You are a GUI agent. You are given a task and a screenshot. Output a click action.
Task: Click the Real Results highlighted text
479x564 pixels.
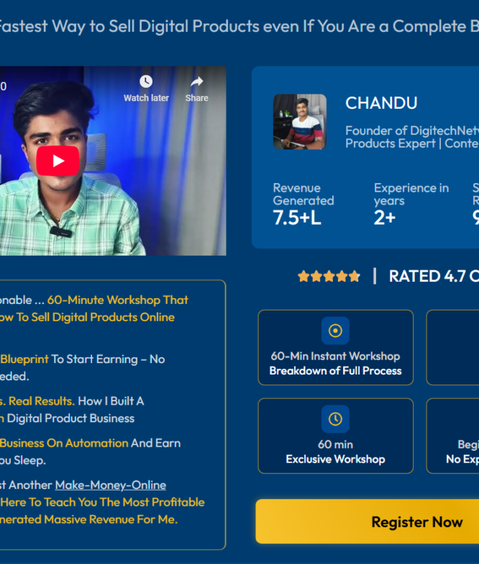(x=41, y=401)
